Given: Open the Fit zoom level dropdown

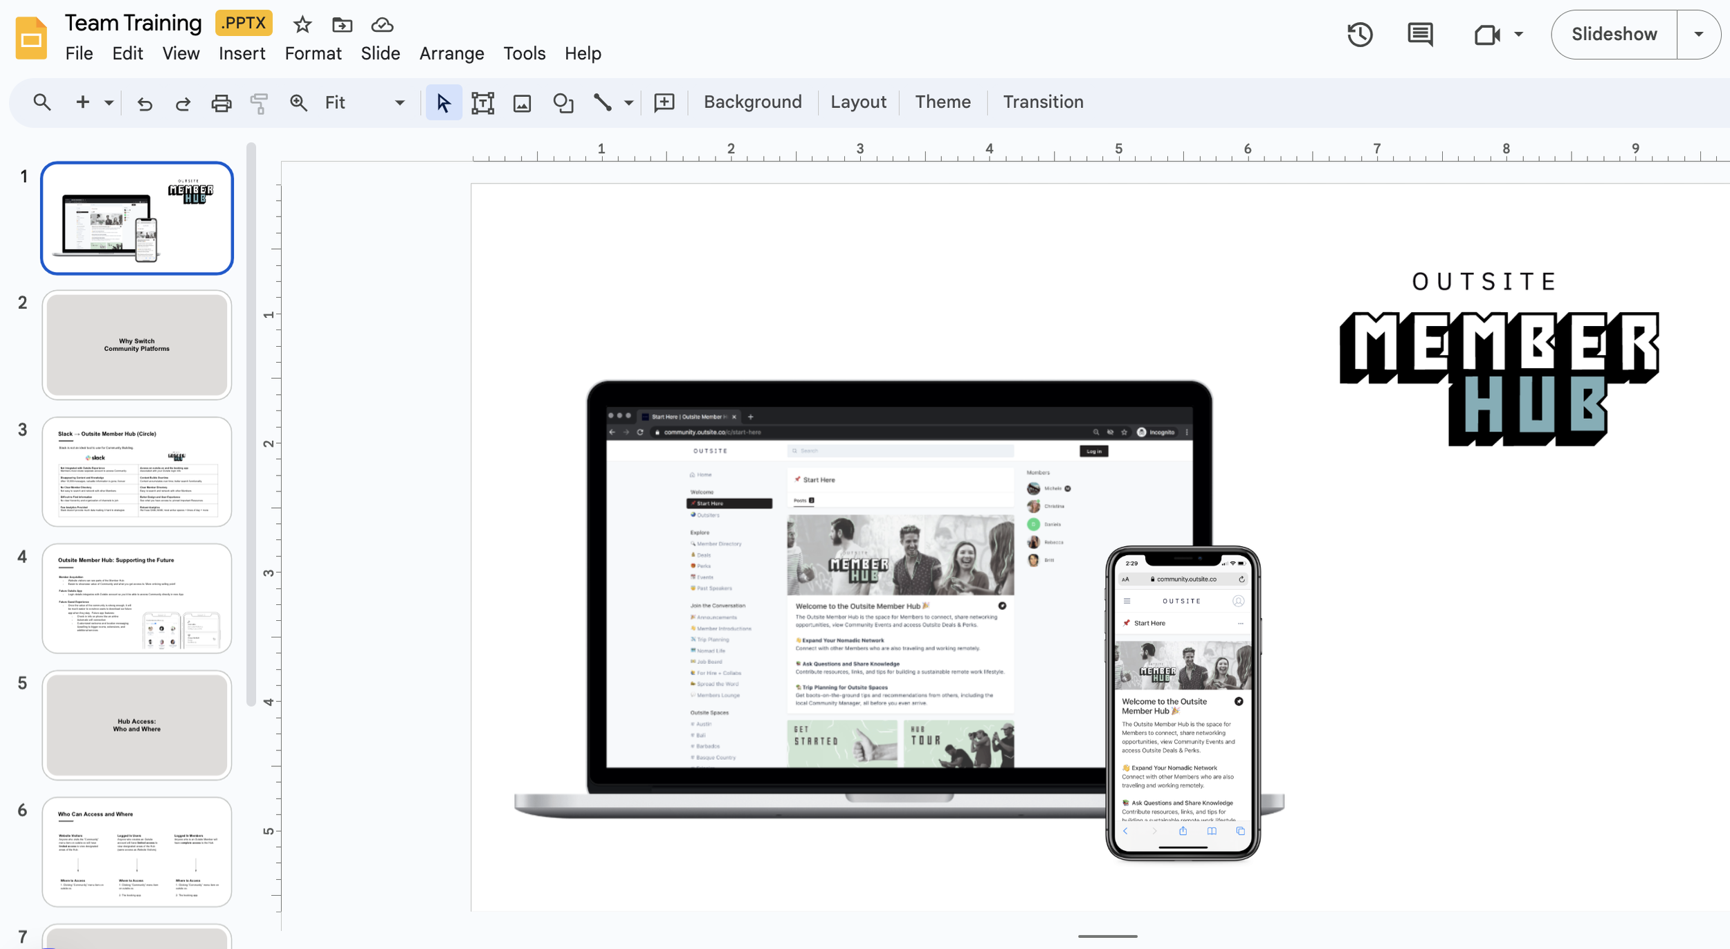Looking at the screenshot, I should [365, 102].
